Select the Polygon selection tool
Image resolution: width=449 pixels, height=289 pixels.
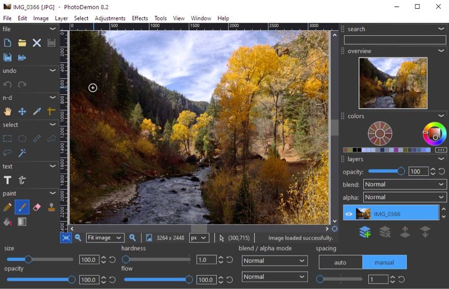(x=51, y=139)
